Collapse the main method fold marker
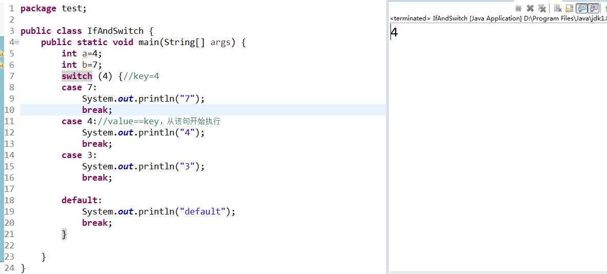The width and height of the screenshot is (607, 274). coord(16,42)
